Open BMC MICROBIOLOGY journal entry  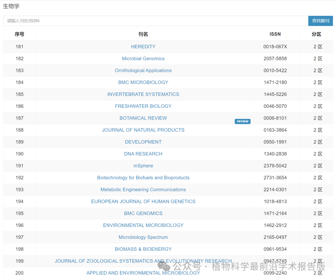coord(143,82)
